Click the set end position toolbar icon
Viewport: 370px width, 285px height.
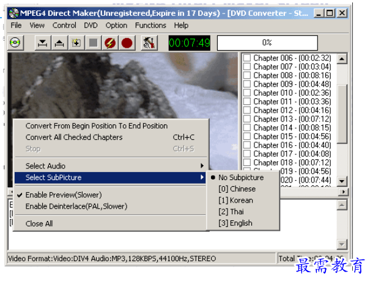tap(59, 43)
